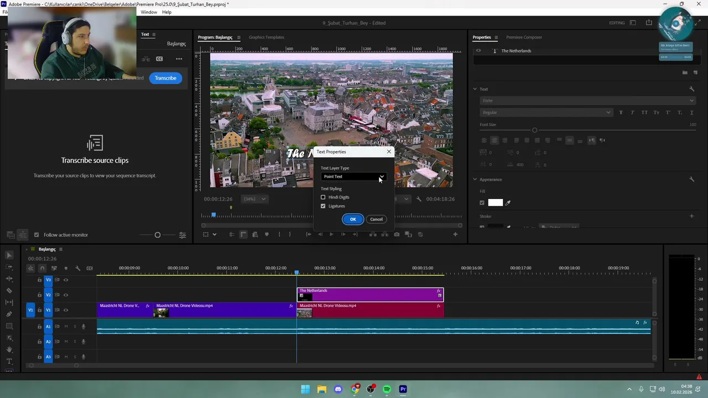Open Spotify from the taskbar
The height and width of the screenshot is (398, 708).
click(x=387, y=389)
